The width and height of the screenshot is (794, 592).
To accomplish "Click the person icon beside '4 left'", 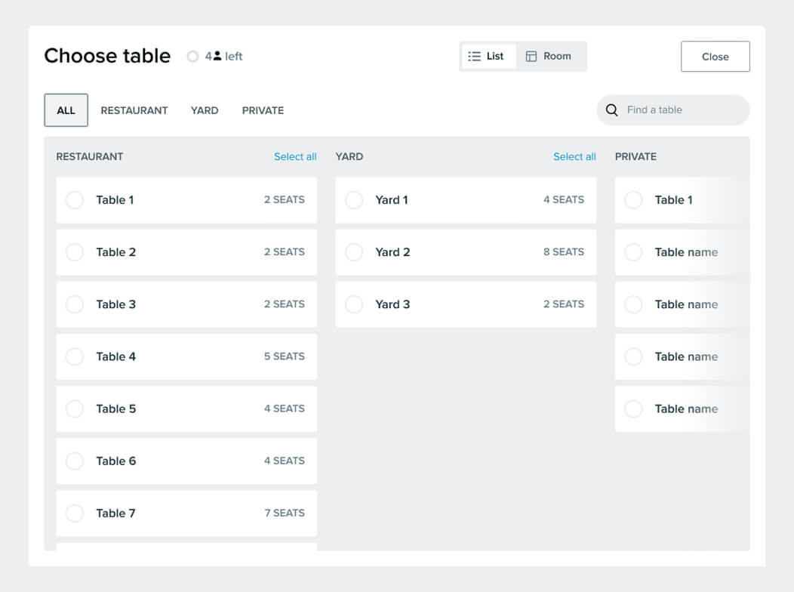I will (x=217, y=56).
